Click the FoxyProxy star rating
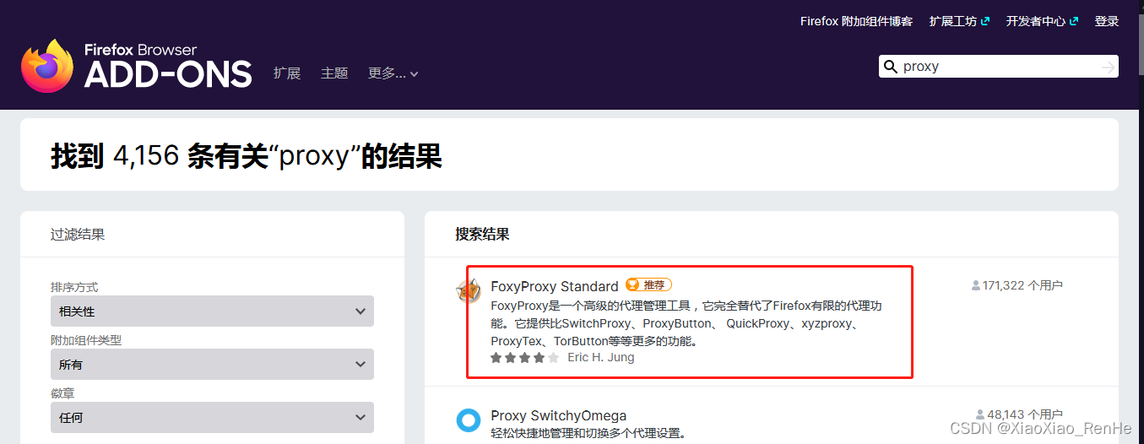1144x444 pixels. [x=524, y=358]
